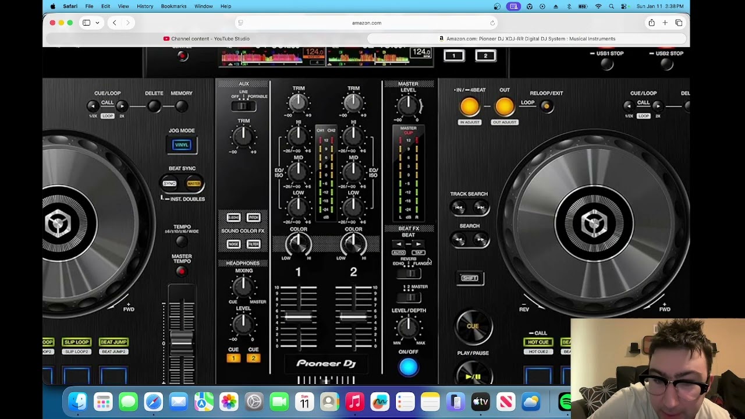The height and width of the screenshot is (419, 745).
Task: Click the SEARCH rewind button
Action: (x=459, y=239)
